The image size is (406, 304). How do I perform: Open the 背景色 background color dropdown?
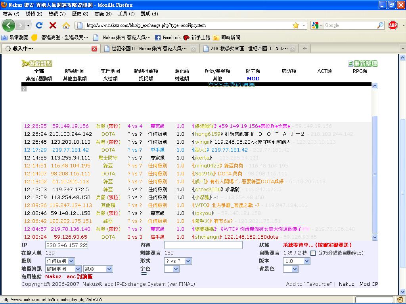290,269
